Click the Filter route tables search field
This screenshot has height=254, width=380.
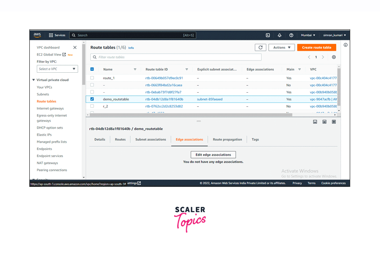coord(176,57)
